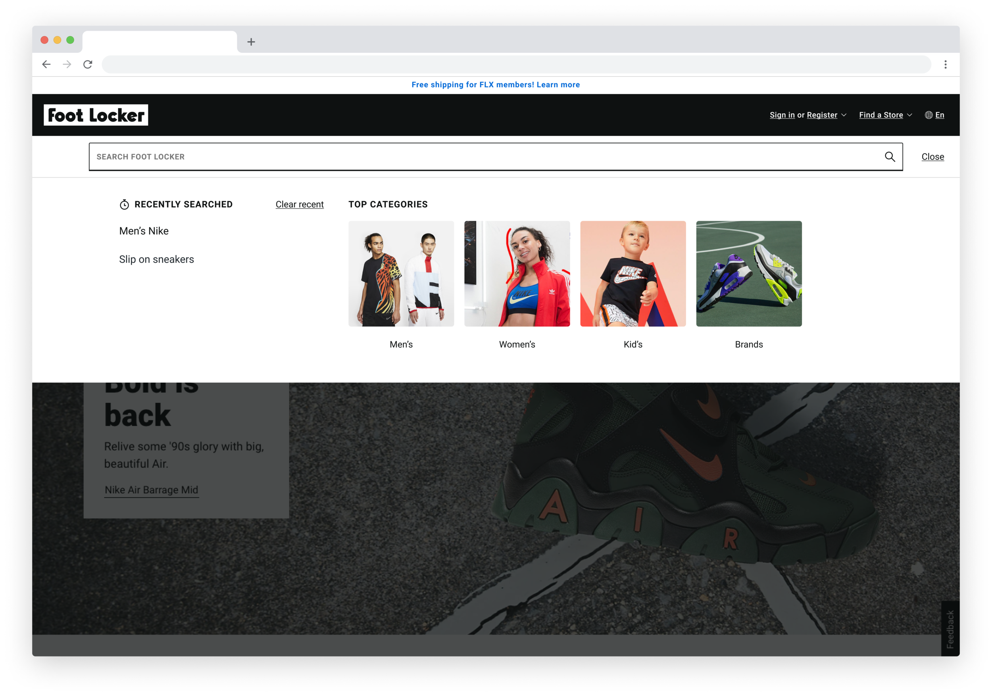Open the En language selector
This screenshot has height=695, width=992.
tap(940, 115)
